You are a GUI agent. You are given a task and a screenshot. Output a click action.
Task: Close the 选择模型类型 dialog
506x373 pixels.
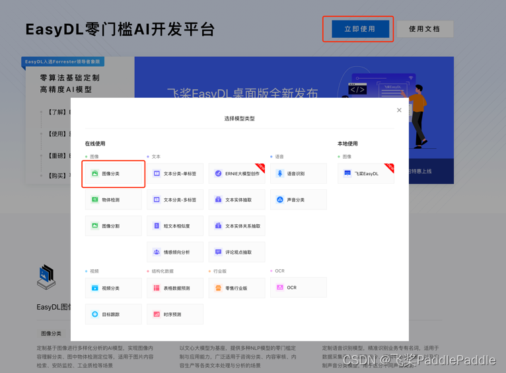[399, 110]
